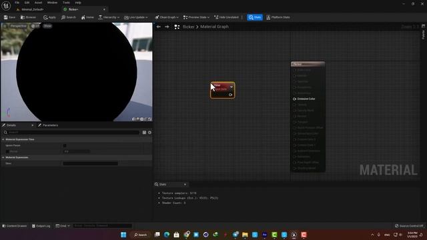427x240 pixels.
Task: Open the Preview State dropdown
Action: [x=196, y=17]
